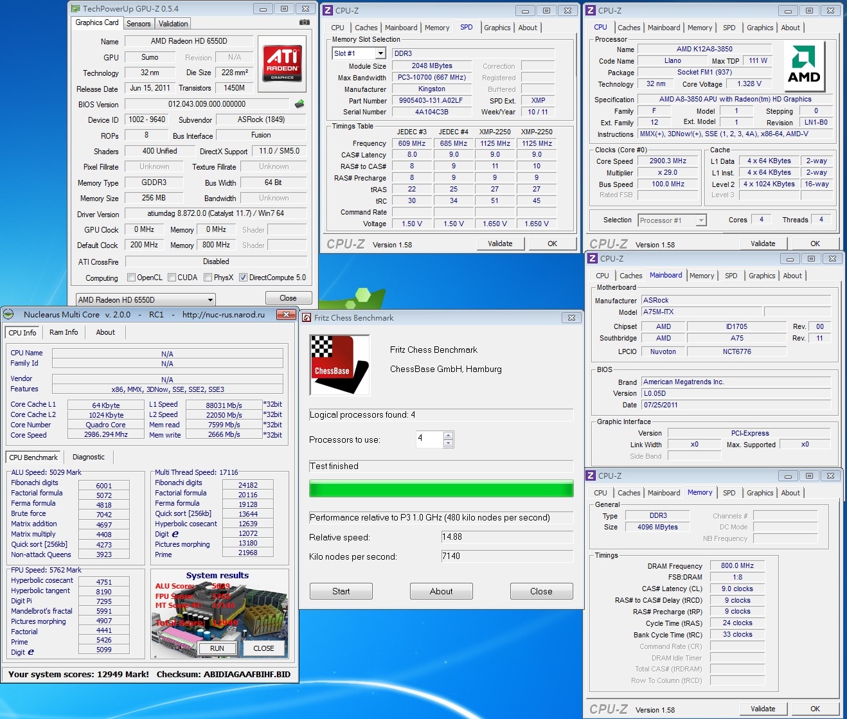Click the RUN button in Nuclearus
The image size is (847, 719).
click(x=217, y=648)
